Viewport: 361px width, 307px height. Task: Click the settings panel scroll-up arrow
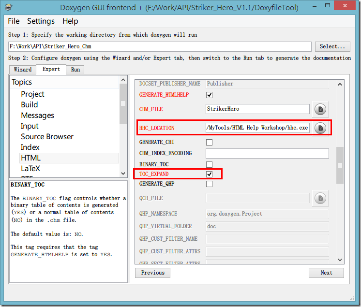coord(340,84)
